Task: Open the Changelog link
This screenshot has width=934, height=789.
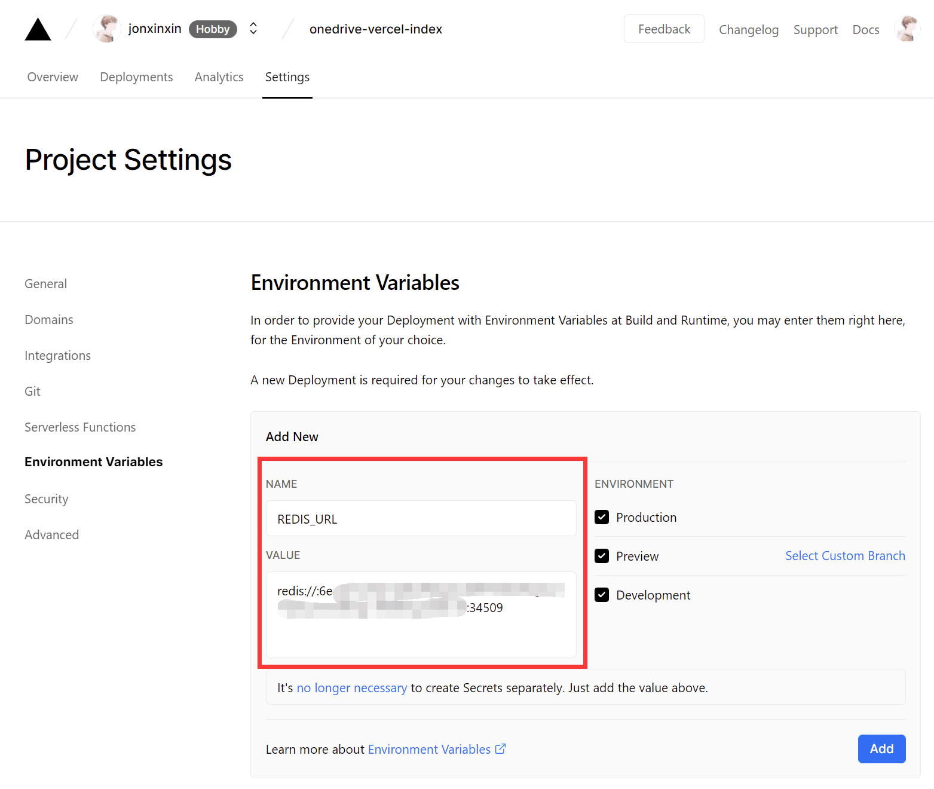Action: pos(749,30)
